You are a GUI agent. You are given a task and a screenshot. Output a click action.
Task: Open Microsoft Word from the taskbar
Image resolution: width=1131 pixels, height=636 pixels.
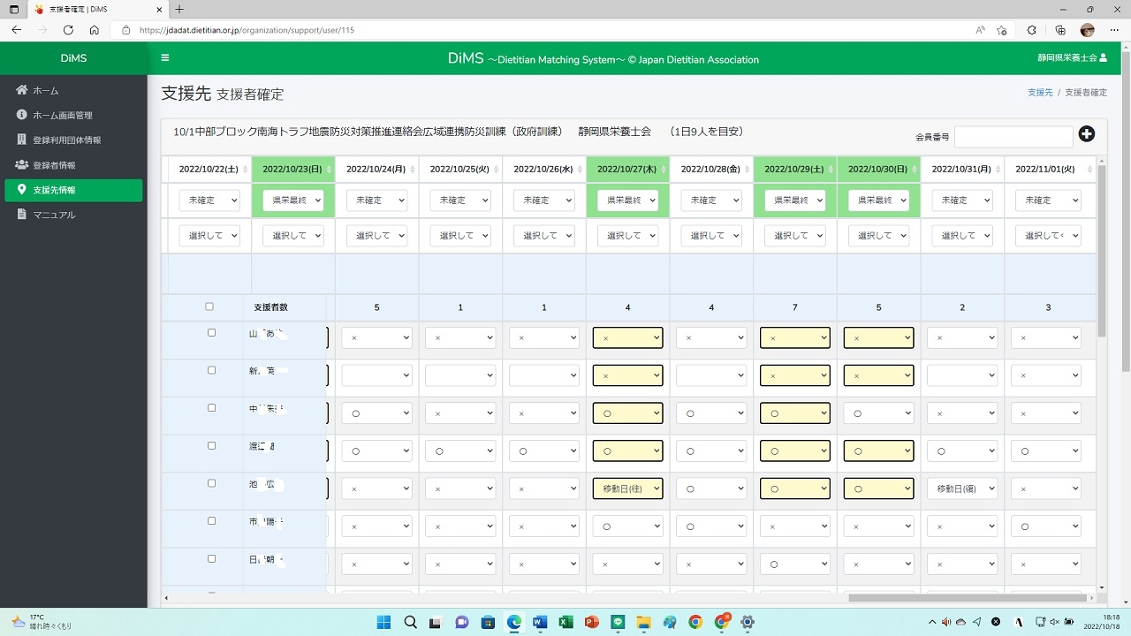click(540, 622)
